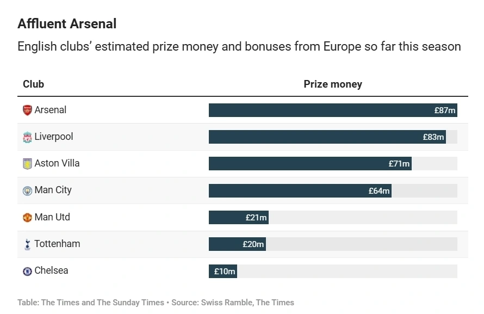
Task: Click the Arsenal club crest icon
Action: [x=28, y=110]
